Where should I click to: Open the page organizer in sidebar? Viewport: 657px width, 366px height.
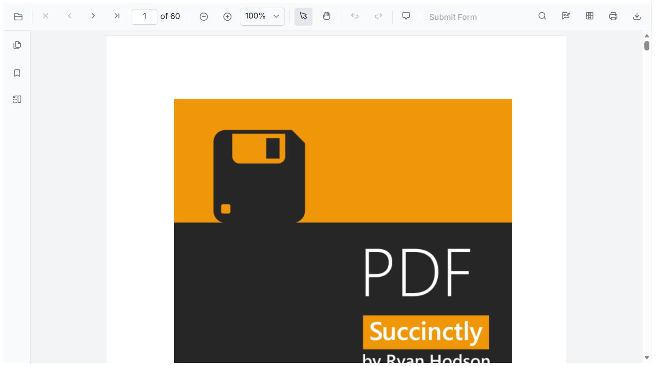(17, 99)
